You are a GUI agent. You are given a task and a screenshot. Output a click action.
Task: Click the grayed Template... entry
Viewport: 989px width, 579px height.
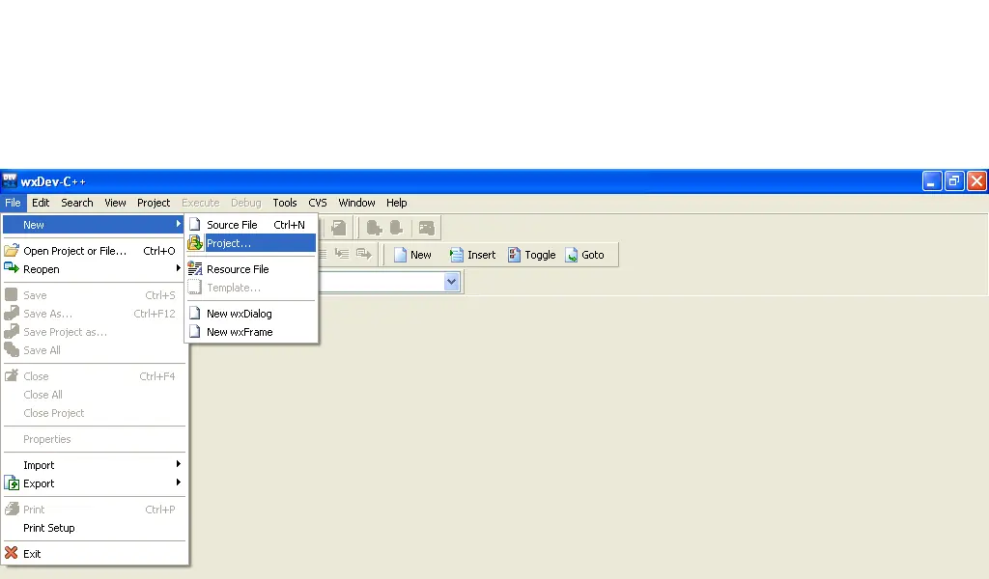pyautogui.click(x=251, y=288)
